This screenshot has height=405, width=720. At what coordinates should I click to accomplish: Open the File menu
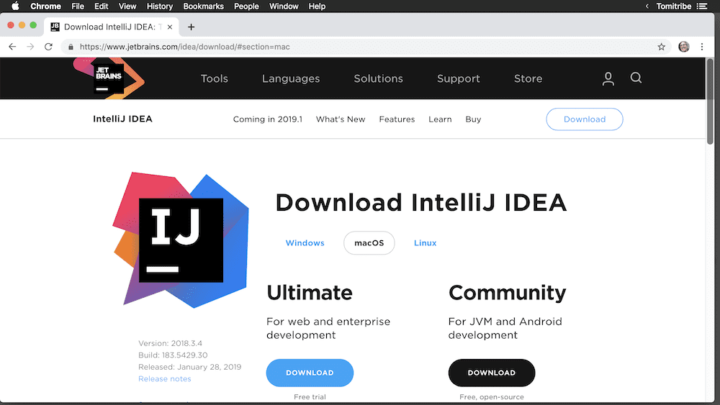(x=78, y=6)
